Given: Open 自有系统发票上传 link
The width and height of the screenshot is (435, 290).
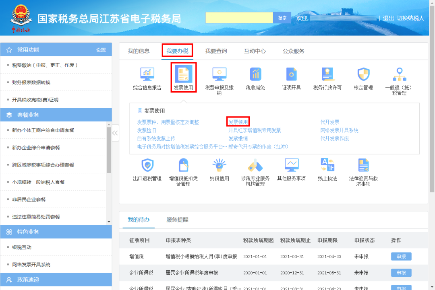Looking at the screenshot, I should (x=156, y=138).
